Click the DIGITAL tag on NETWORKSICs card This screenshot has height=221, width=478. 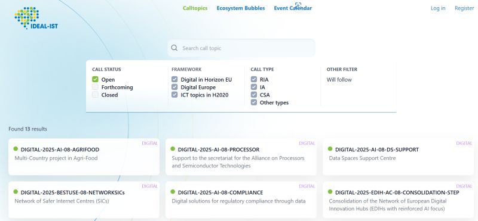pyautogui.click(x=150, y=186)
